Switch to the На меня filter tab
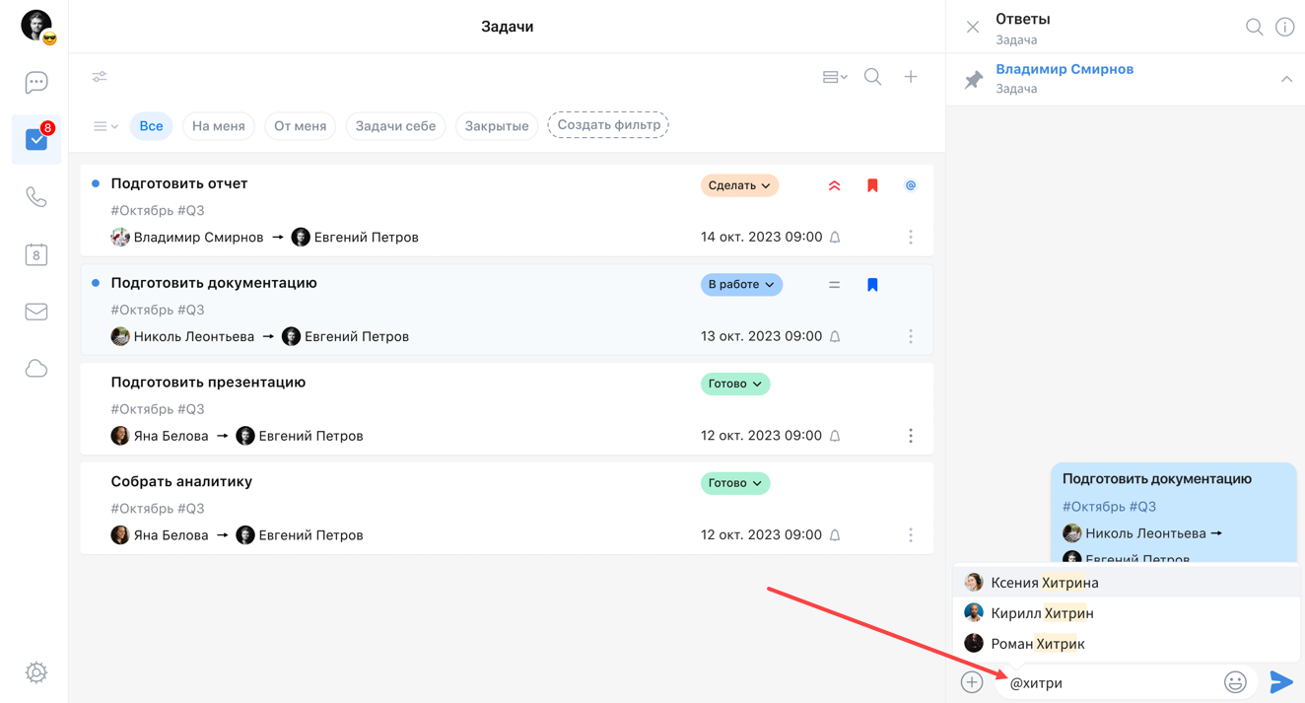 click(219, 126)
